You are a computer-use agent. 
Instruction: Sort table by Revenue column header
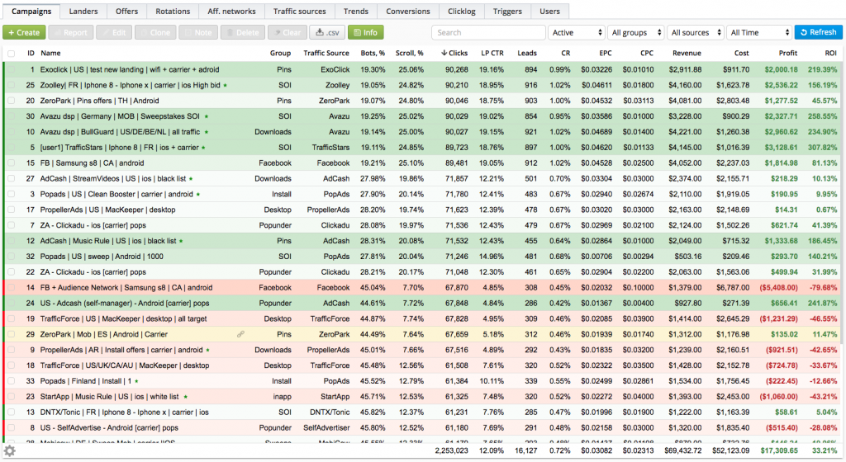(687, 54)
